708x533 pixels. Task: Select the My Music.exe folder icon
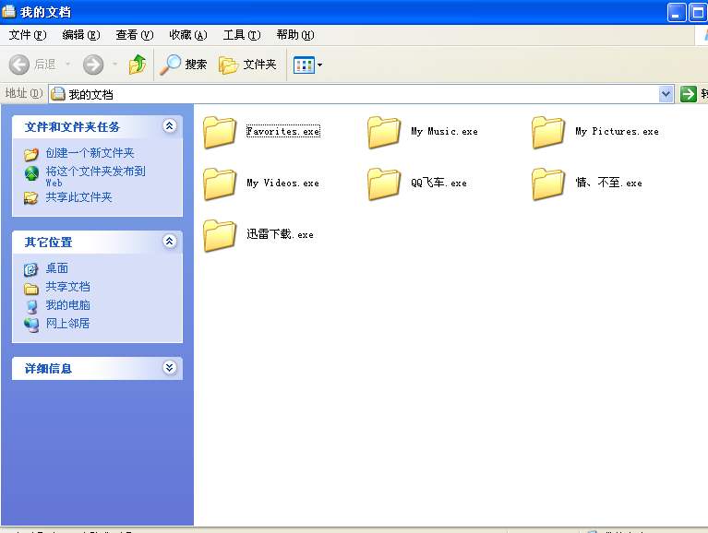point(384,132)
